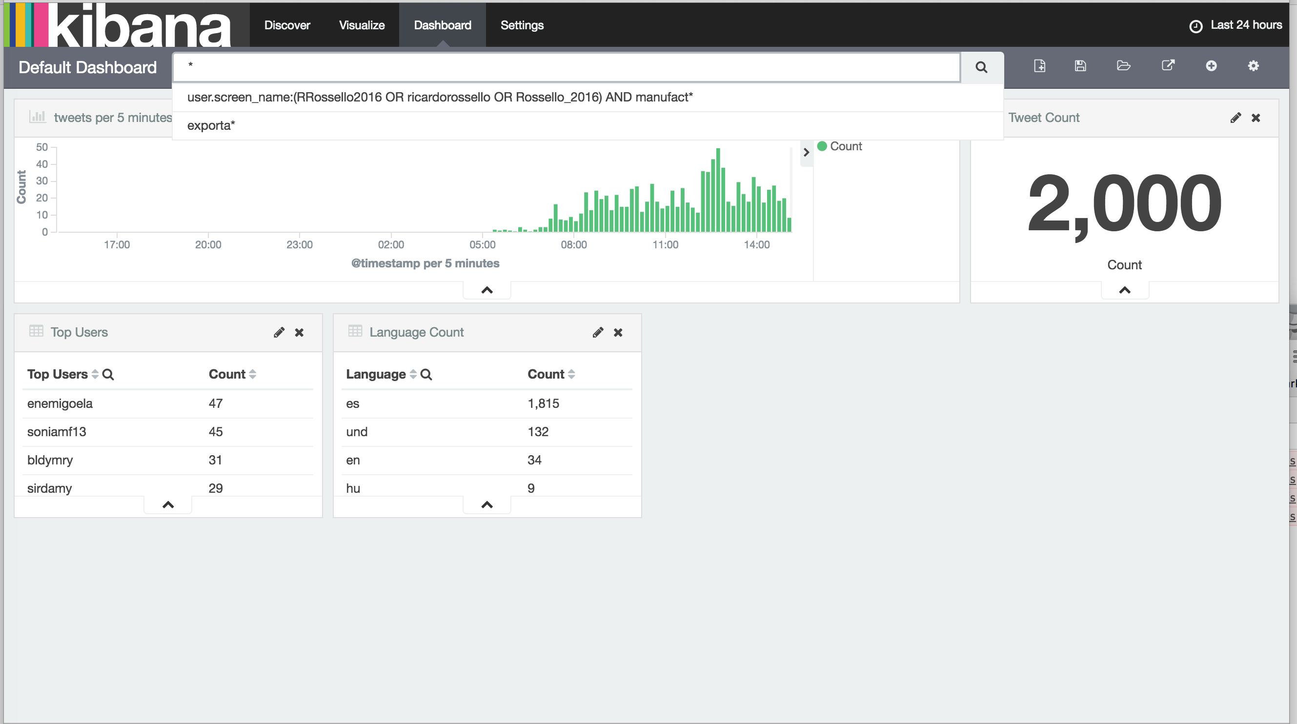
Task: Sort by Top Users column arrows
Action: [95, 374]
